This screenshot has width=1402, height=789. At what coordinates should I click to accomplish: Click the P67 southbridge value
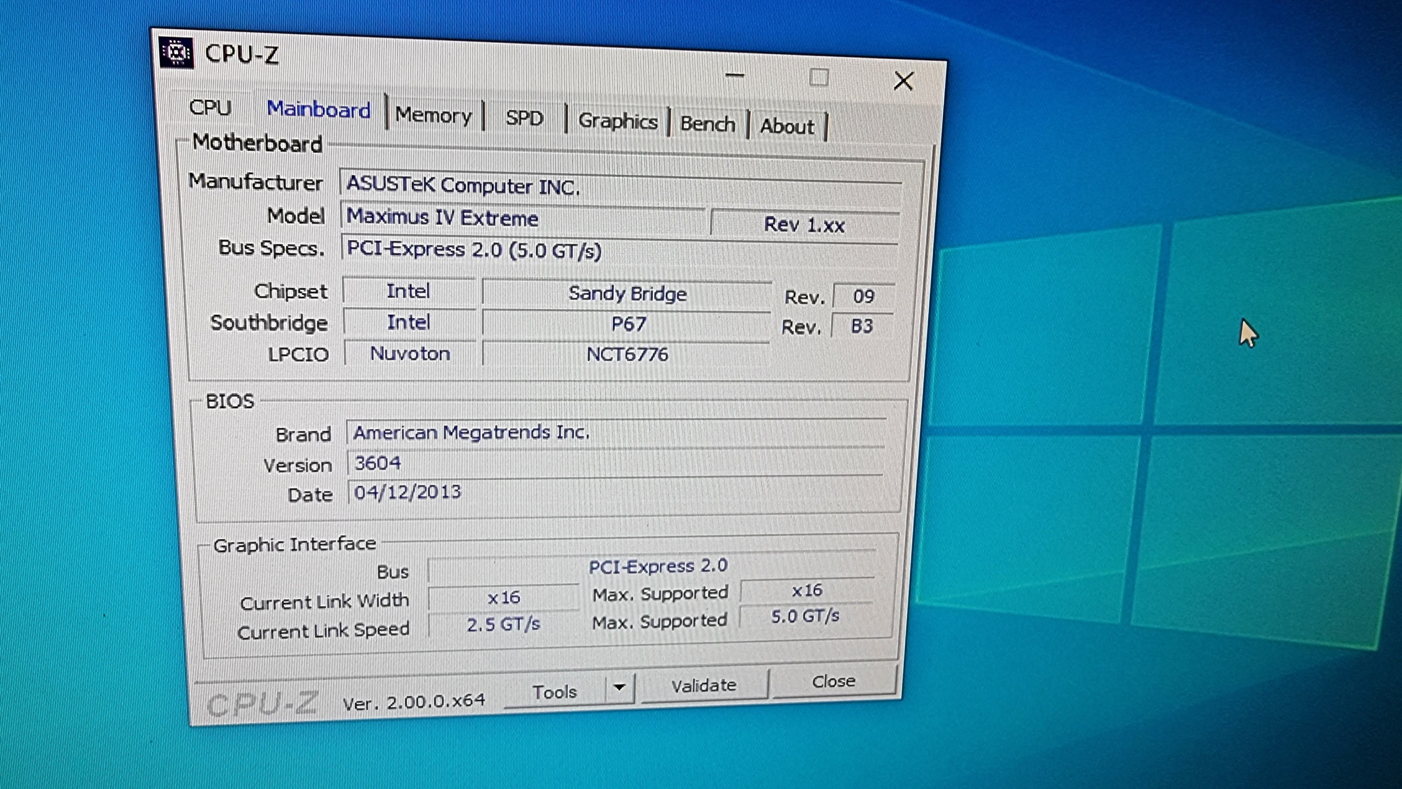[627, 325]
